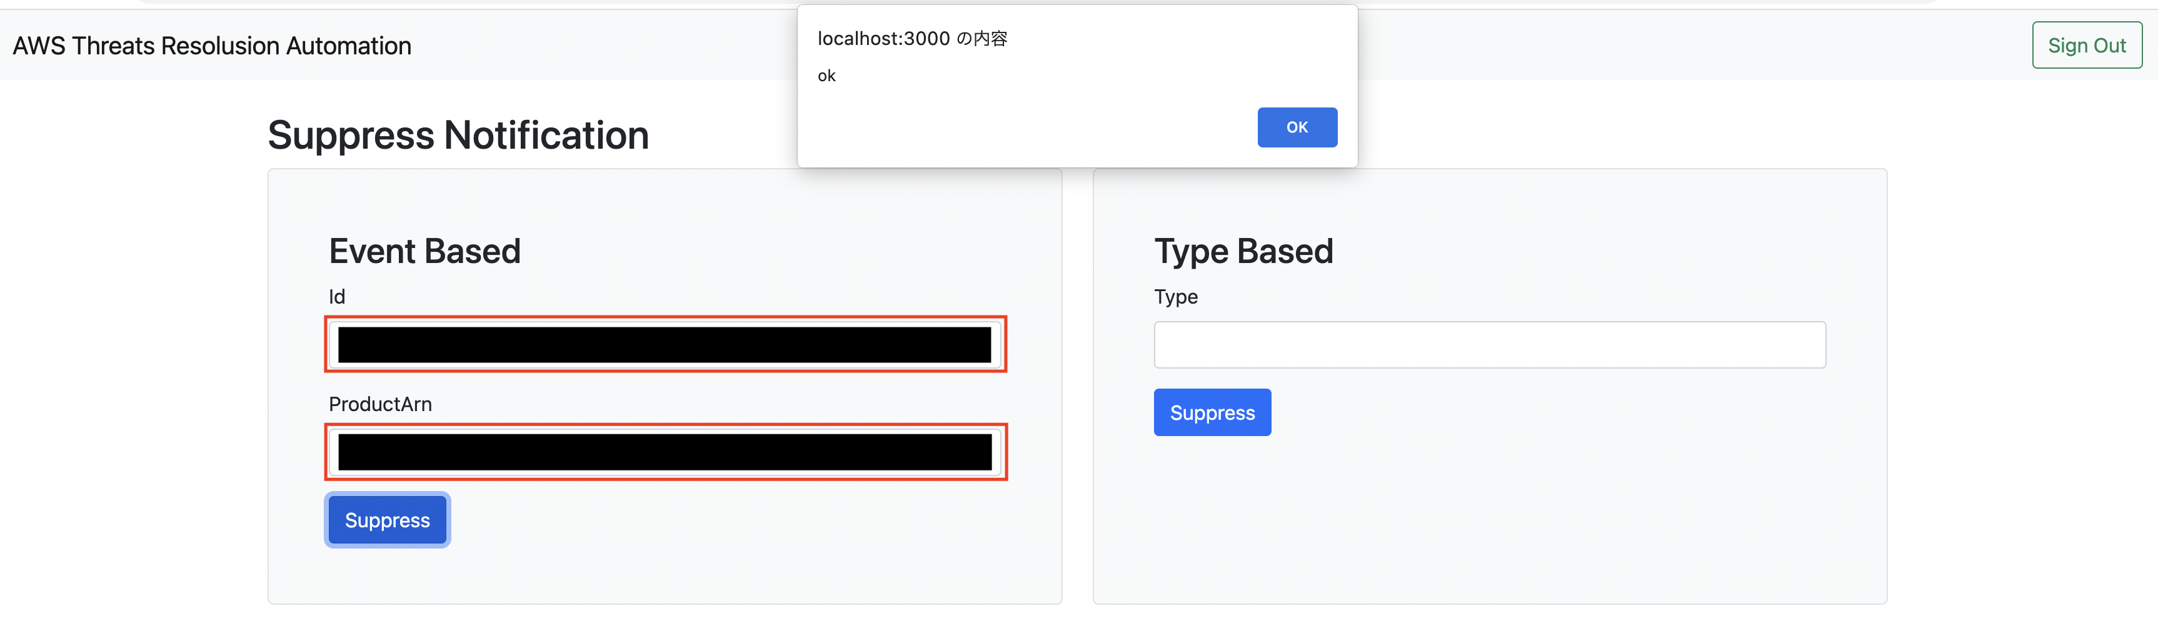Image resolution: width=2158 pixels, height=641 pixels.
Task: Focus the Id input field
Action: point(665,345)
